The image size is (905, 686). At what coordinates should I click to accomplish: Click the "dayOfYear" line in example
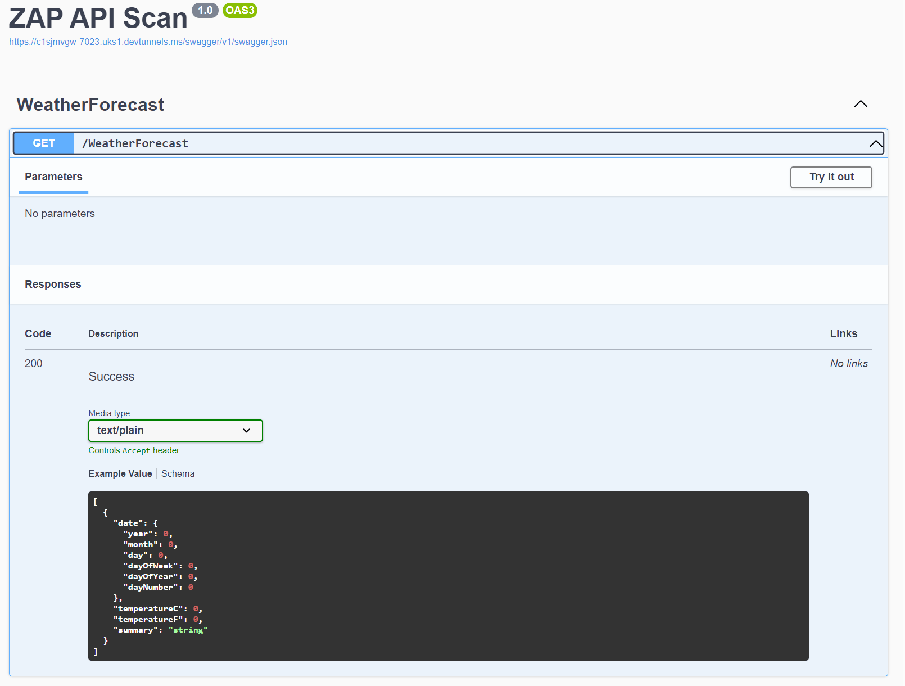[x=160, y=577]
